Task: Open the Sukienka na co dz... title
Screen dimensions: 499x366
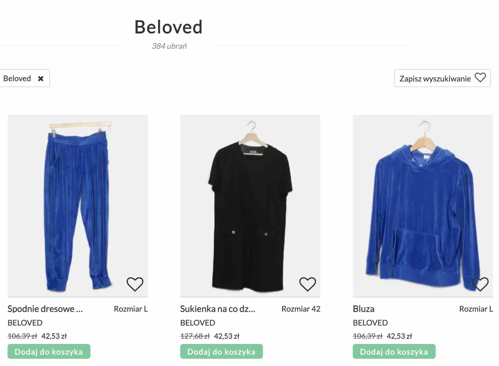Action: [218, 309]
